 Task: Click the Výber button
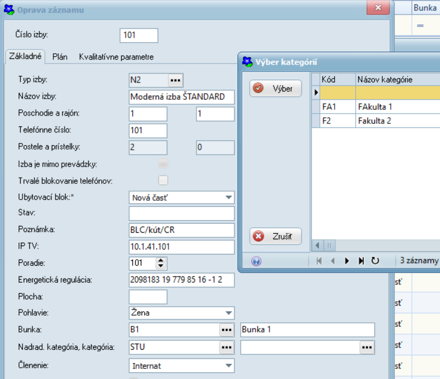click(x=276, y=89)
